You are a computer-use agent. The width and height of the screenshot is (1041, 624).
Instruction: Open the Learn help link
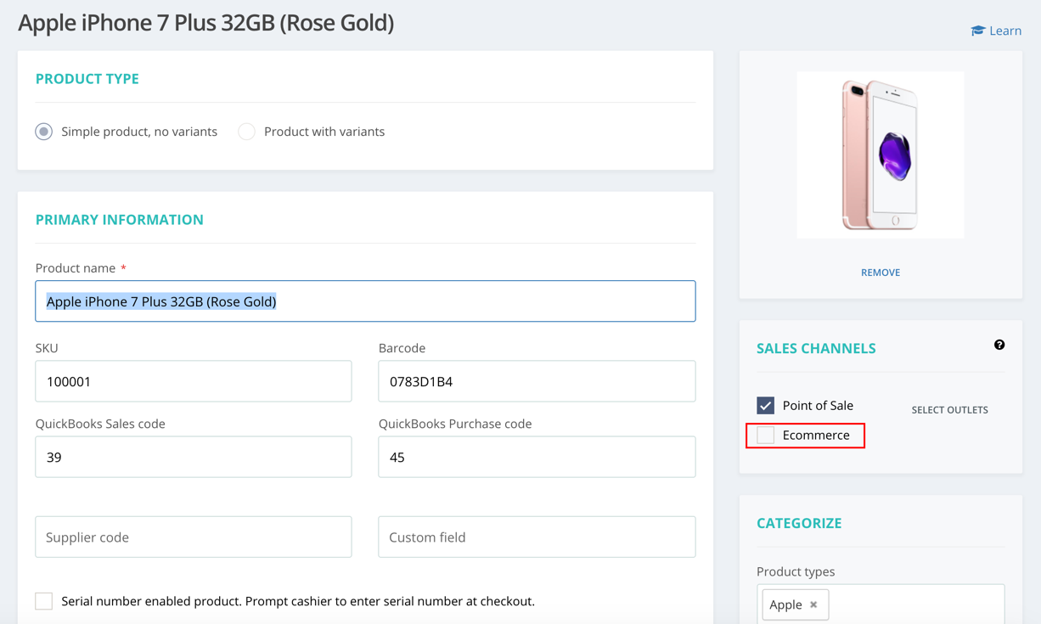tap(996, 31)
